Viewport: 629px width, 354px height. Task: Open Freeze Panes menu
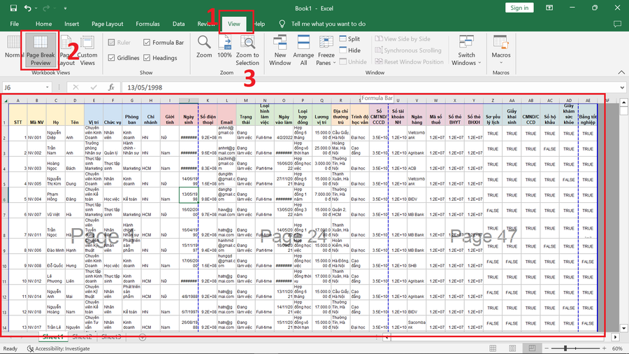326,50
